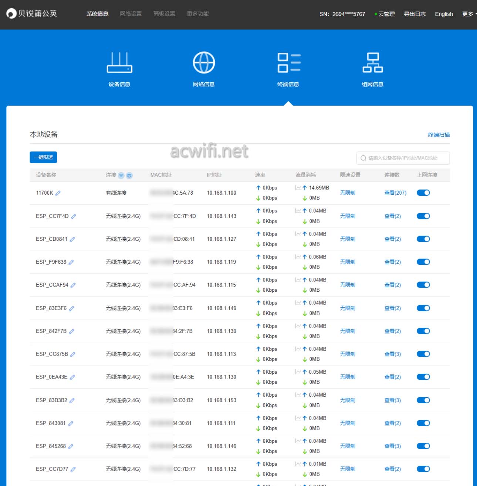Expand the 更多 dropdown in header
This screenshot has width=477, height=486.
[469, 14]
